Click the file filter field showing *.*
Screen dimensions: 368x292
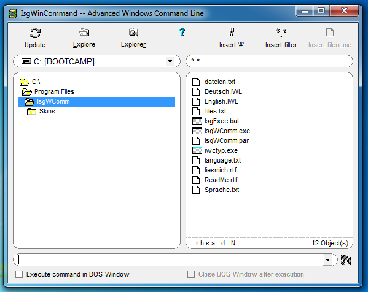coord(269,61)
